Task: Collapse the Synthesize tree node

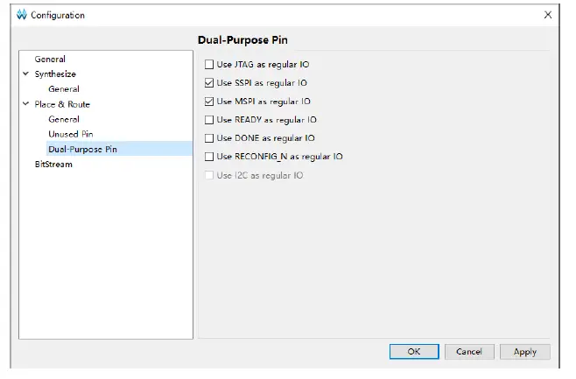Action: [25, 74]
